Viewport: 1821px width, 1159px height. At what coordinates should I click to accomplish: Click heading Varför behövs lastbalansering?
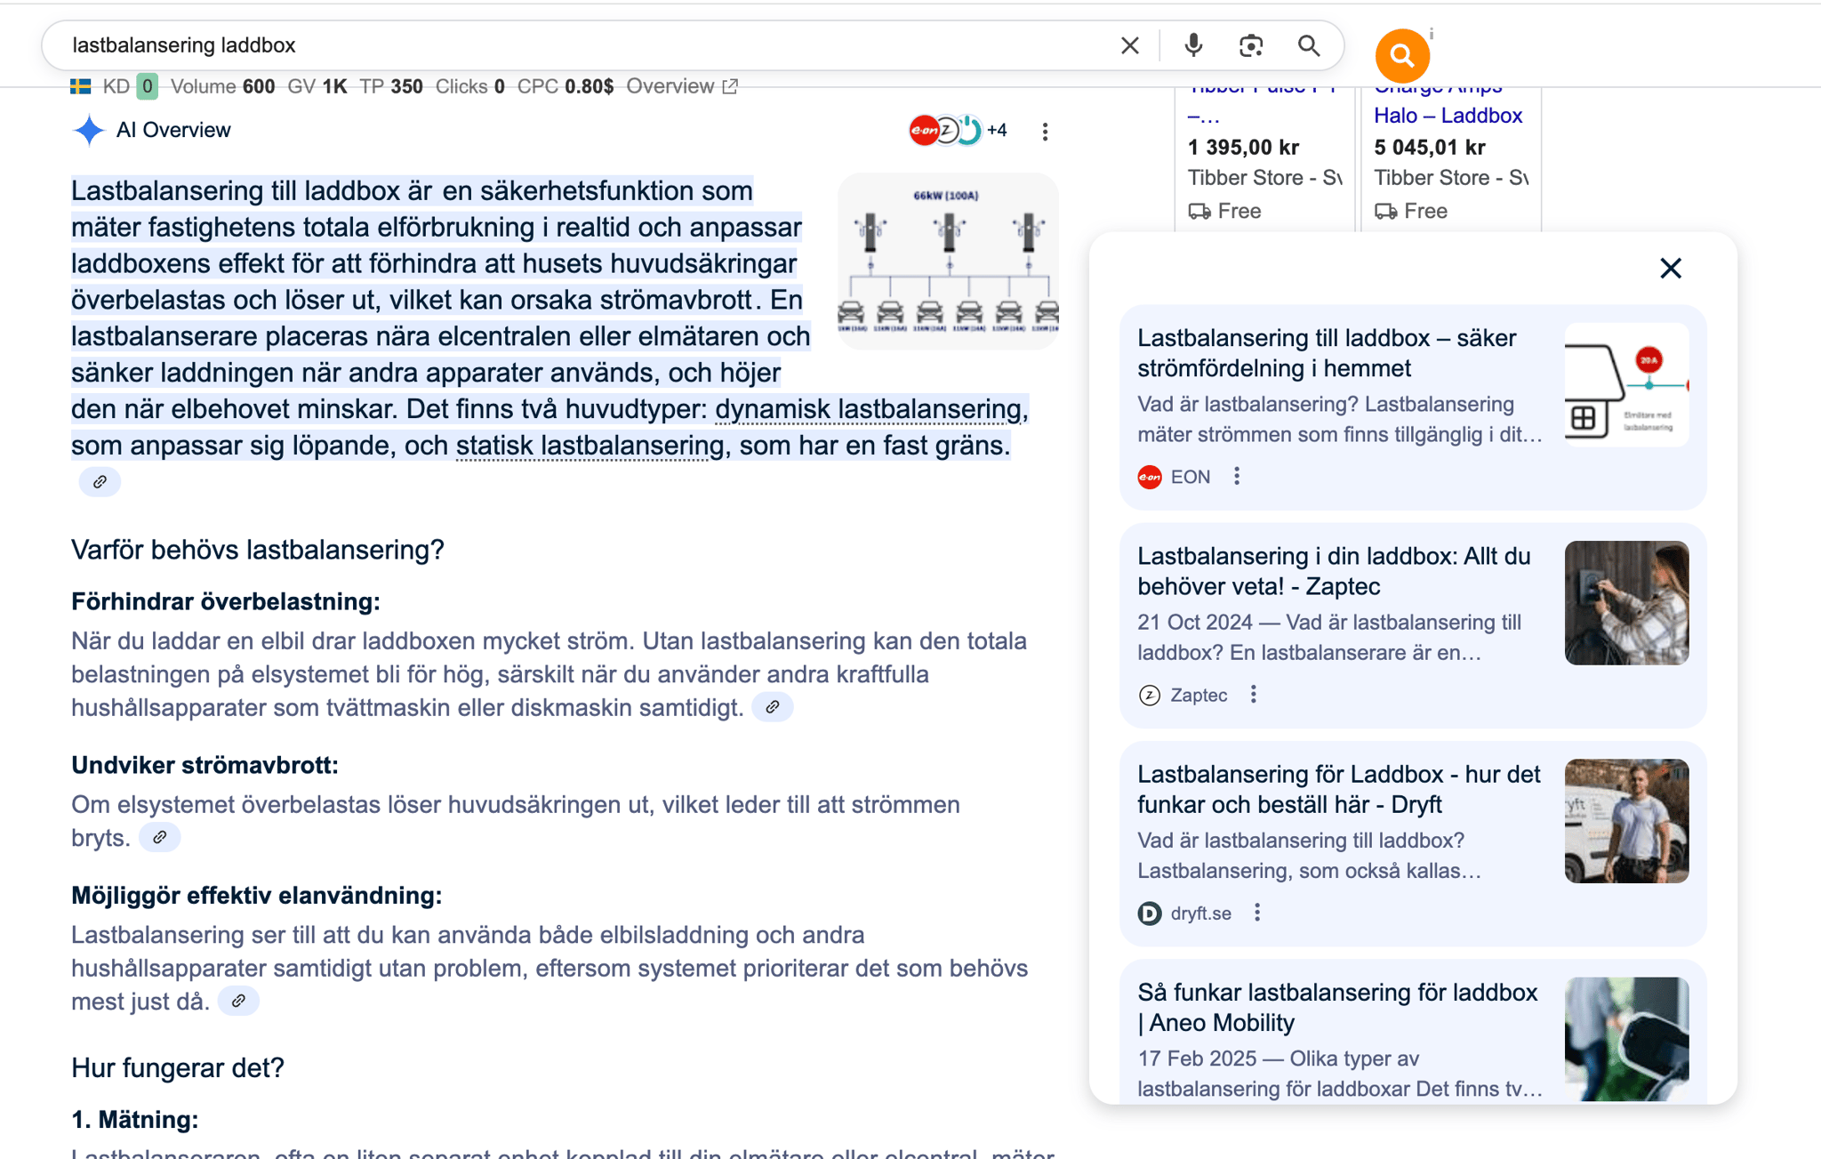pyautogui.click(x=258, y=550)
